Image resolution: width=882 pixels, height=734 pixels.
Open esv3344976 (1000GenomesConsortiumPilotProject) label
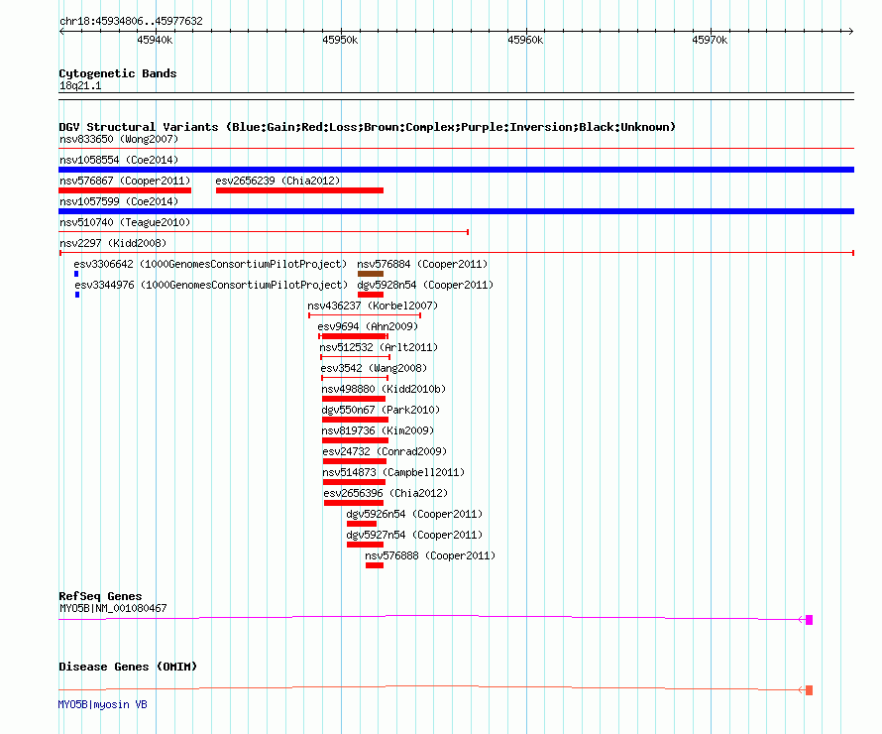coord(211,285)
